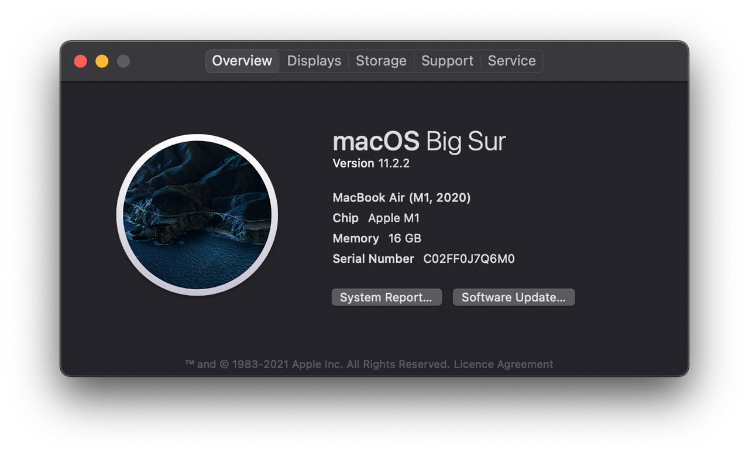Close the window with red button
This screenshot has height=456, width=749.
[81, 61]
